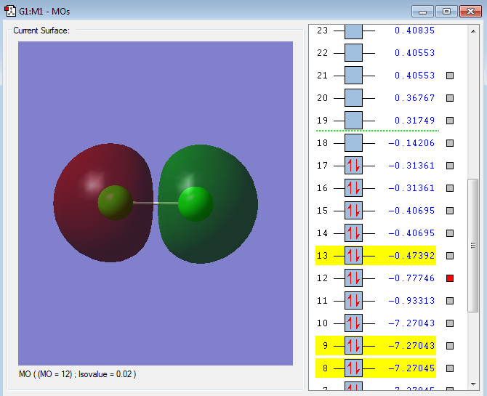
Task: Select the occupied orbital box for MO 13
Action: point(353,256)
